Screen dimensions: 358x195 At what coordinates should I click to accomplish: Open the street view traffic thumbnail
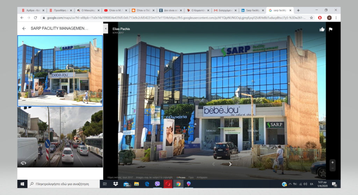pos(60,137)
